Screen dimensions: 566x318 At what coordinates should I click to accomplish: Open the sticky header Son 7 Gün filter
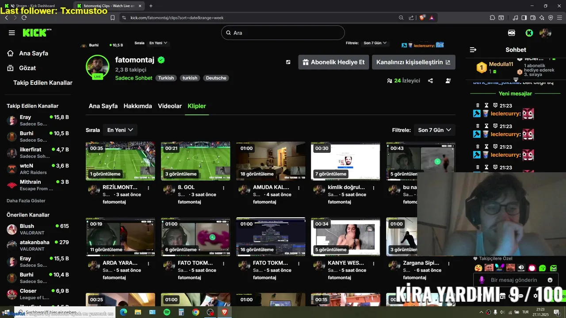[x=375, y=43]
